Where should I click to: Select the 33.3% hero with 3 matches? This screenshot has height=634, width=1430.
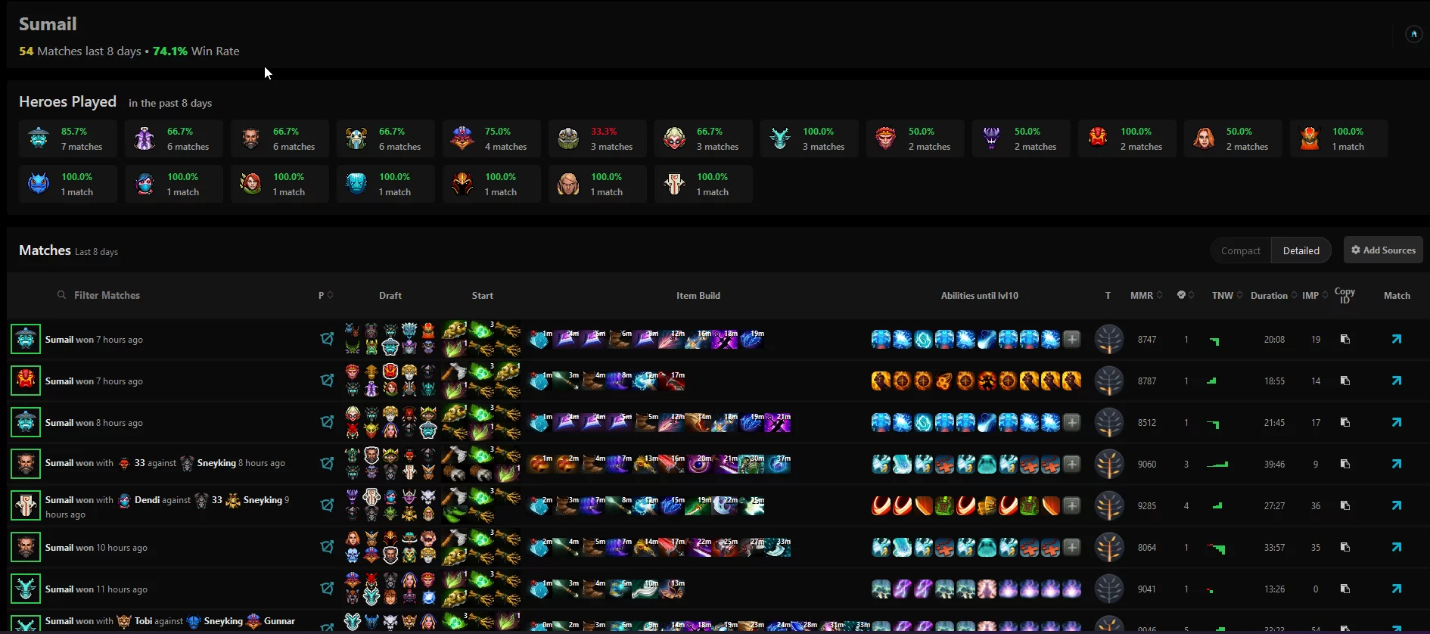pyautogui.click(x=598, y=138)
